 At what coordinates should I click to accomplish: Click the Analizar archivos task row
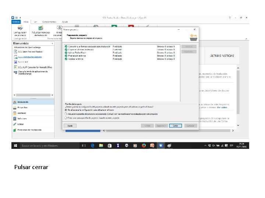122,59
